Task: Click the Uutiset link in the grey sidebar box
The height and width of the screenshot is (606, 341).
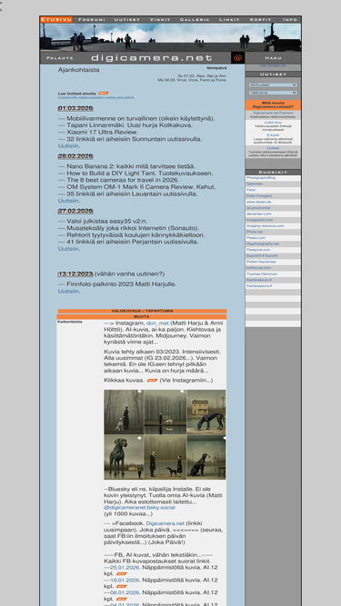Action: click(273, 148)
